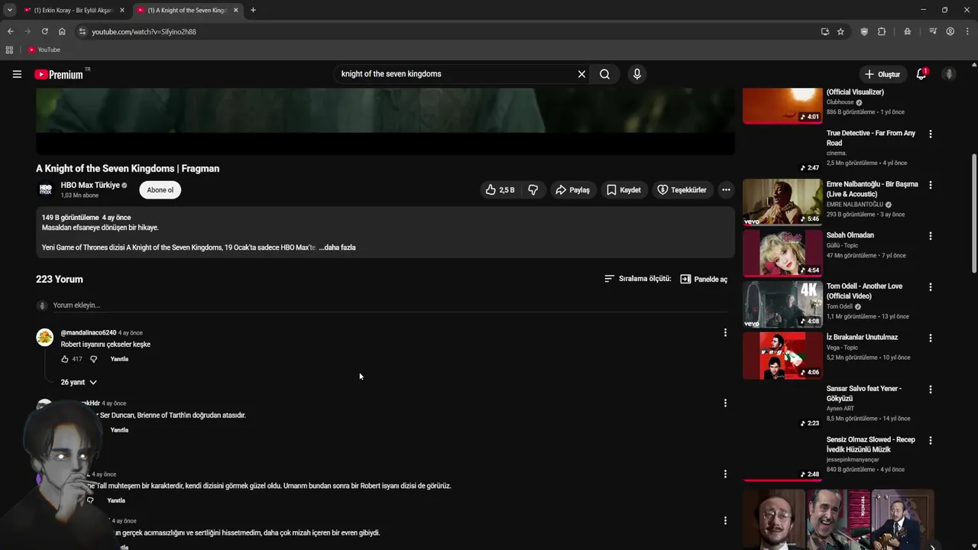Expand the 26 yanıt replies

click(x=79, y=382)
